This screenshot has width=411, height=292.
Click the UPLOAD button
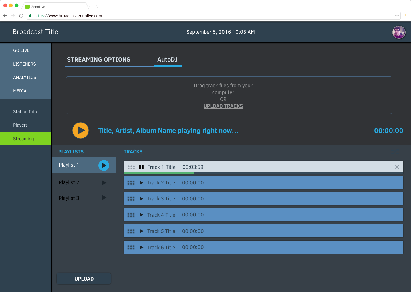click(84, 279)
